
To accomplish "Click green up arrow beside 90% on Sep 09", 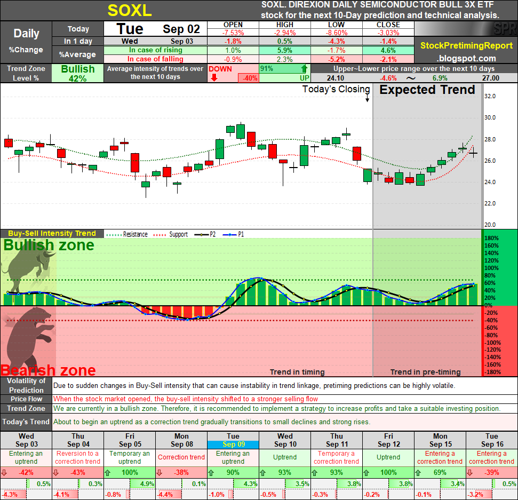I will [x=211, y=473].
